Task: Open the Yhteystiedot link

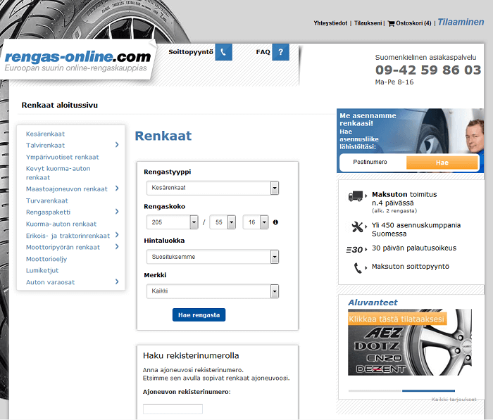Action: pyautogui.click(x=330, y=23)
